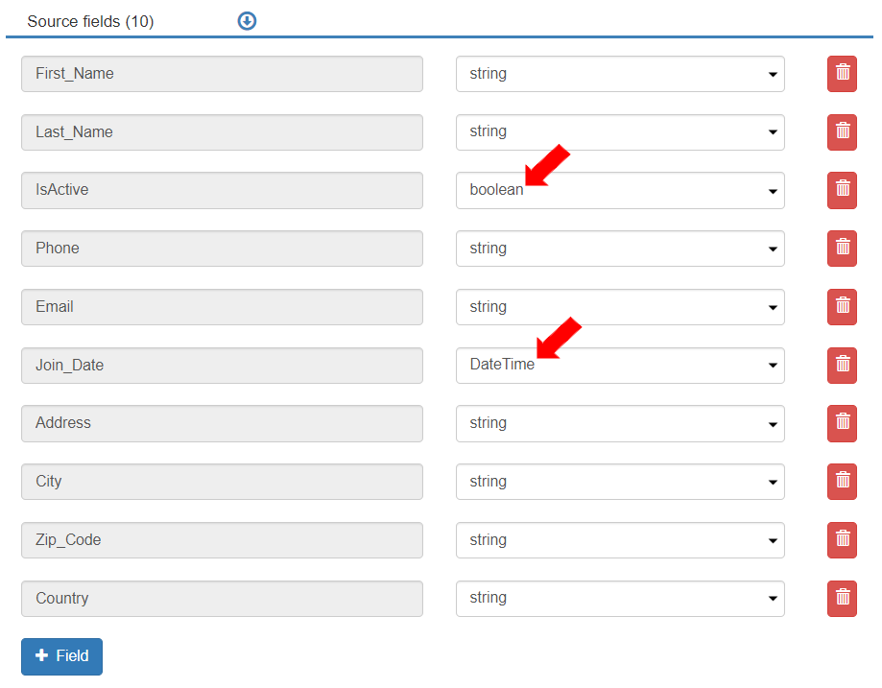This screenshot has height=688, width=882.
Task: Select the Source fields (10) tab
Action: [90, 21]
